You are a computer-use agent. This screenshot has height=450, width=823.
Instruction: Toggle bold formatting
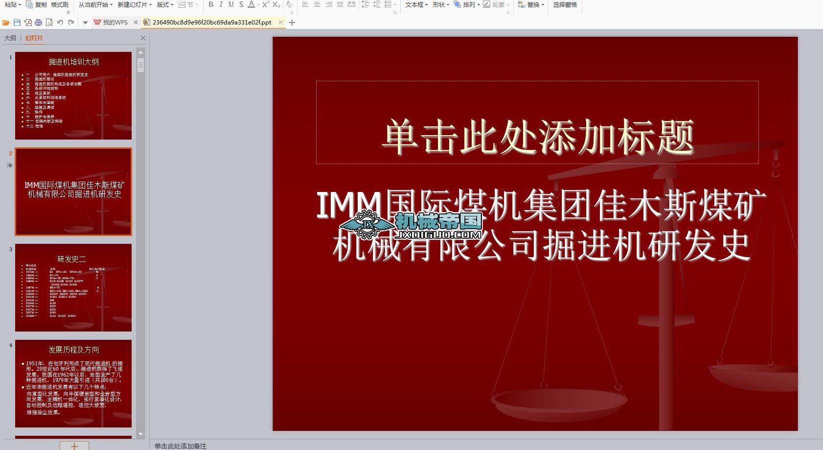(x=211, y=5)
